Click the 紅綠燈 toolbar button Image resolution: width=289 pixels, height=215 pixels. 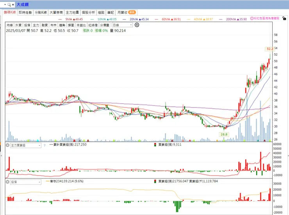(93, 25)
